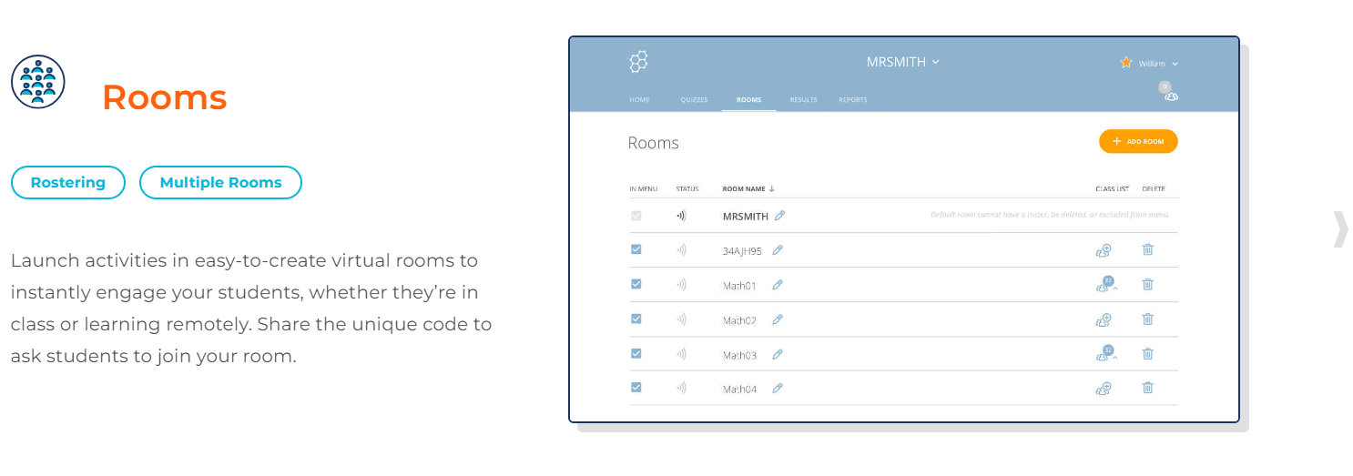Click the pencil icon next to 34AJH95

[778, 250]
